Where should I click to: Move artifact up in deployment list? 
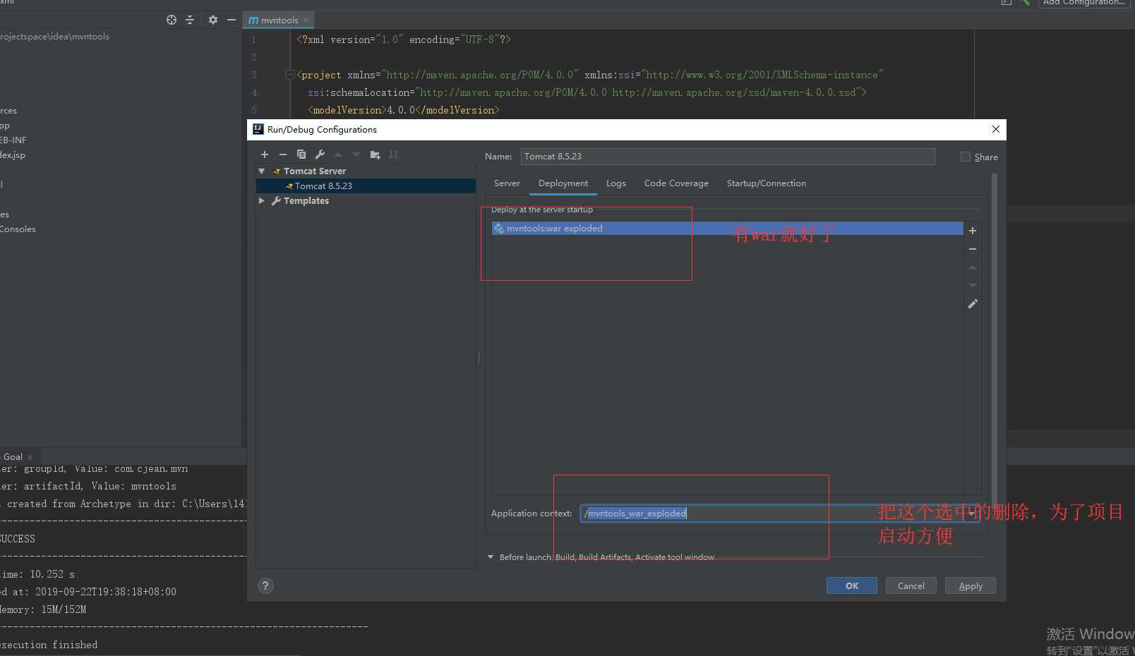pos(973,267)
